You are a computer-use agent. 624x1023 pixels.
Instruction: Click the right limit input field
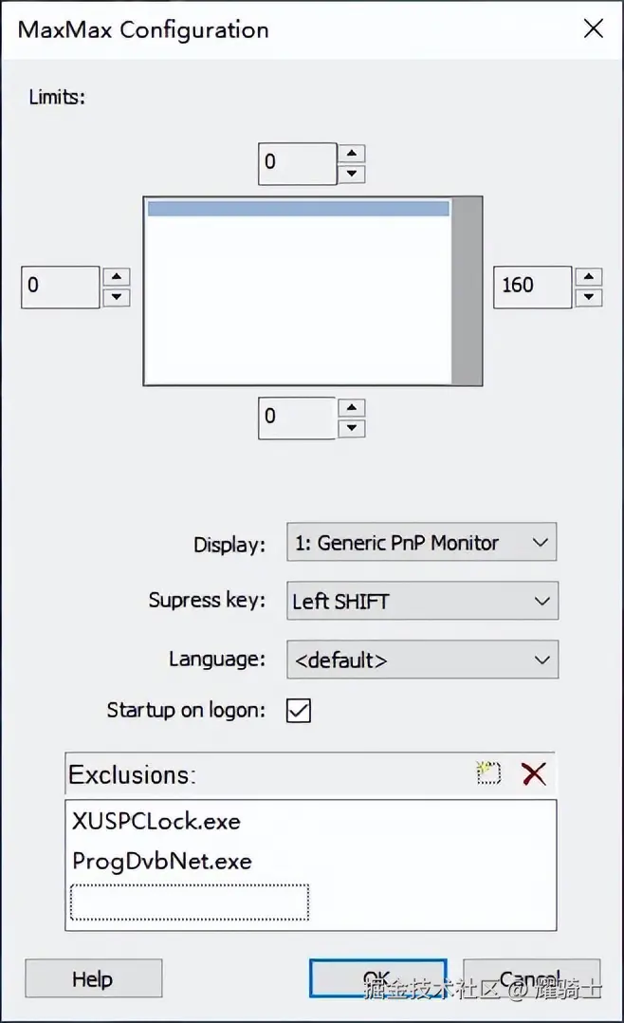click(x=532, y=286)
